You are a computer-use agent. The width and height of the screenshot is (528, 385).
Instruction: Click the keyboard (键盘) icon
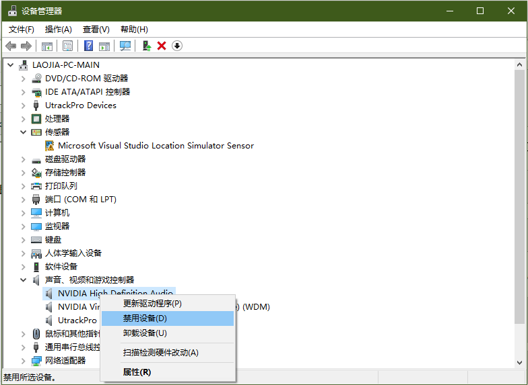(x=36, y=239)
